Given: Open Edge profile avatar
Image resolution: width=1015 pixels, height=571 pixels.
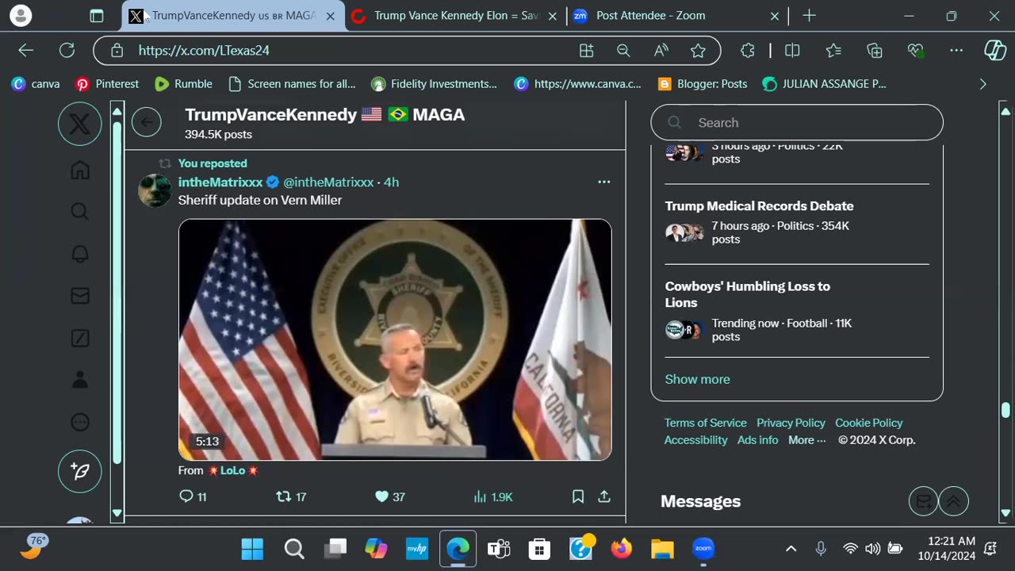Looking at the screenshot, I should point(21,16).
